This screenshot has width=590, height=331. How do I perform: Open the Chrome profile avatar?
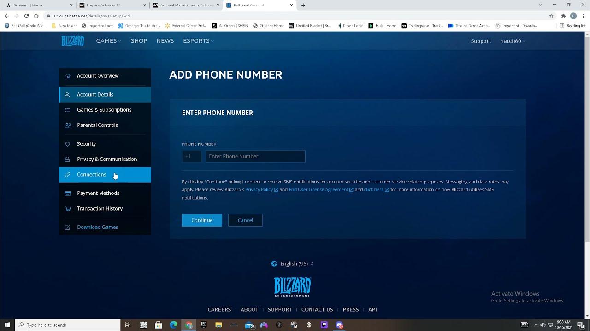(573, 16)
